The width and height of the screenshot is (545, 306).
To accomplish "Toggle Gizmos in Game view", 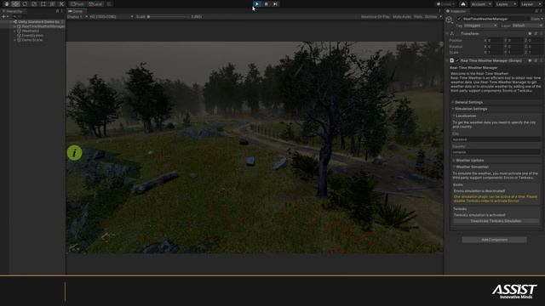I will click(431, 17).
